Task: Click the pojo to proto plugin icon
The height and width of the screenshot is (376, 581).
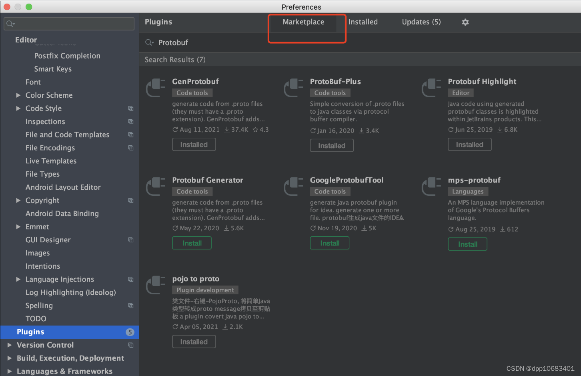Action: (x=156, y=285)
